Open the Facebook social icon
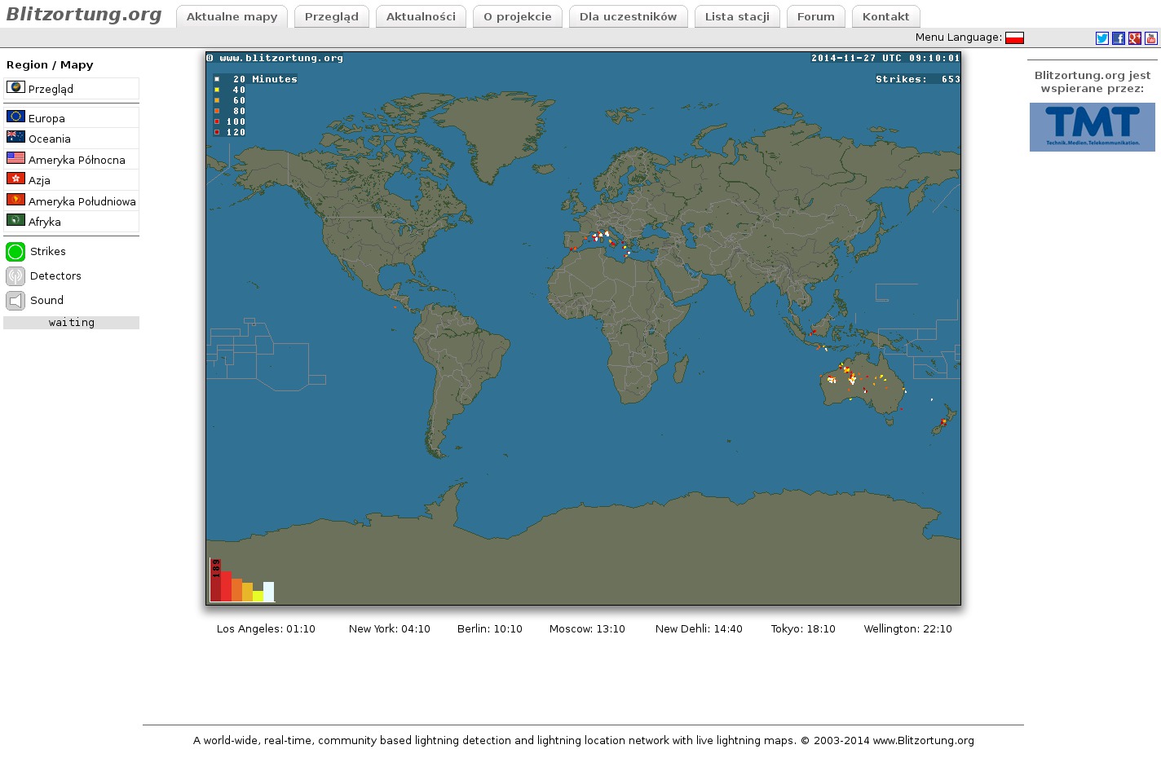The height and width of the screenshot is (758, 1161). tap(1118, 38)
